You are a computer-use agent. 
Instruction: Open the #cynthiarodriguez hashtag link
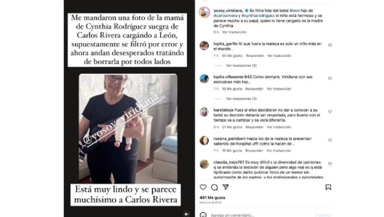point(258,15)
